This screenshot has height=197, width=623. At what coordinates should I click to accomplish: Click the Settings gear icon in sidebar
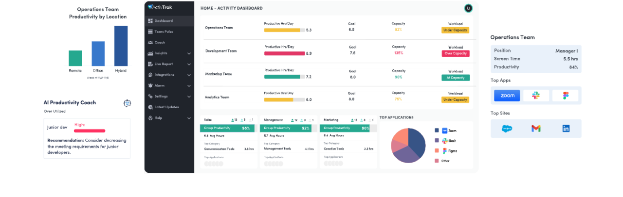point(150,96)
